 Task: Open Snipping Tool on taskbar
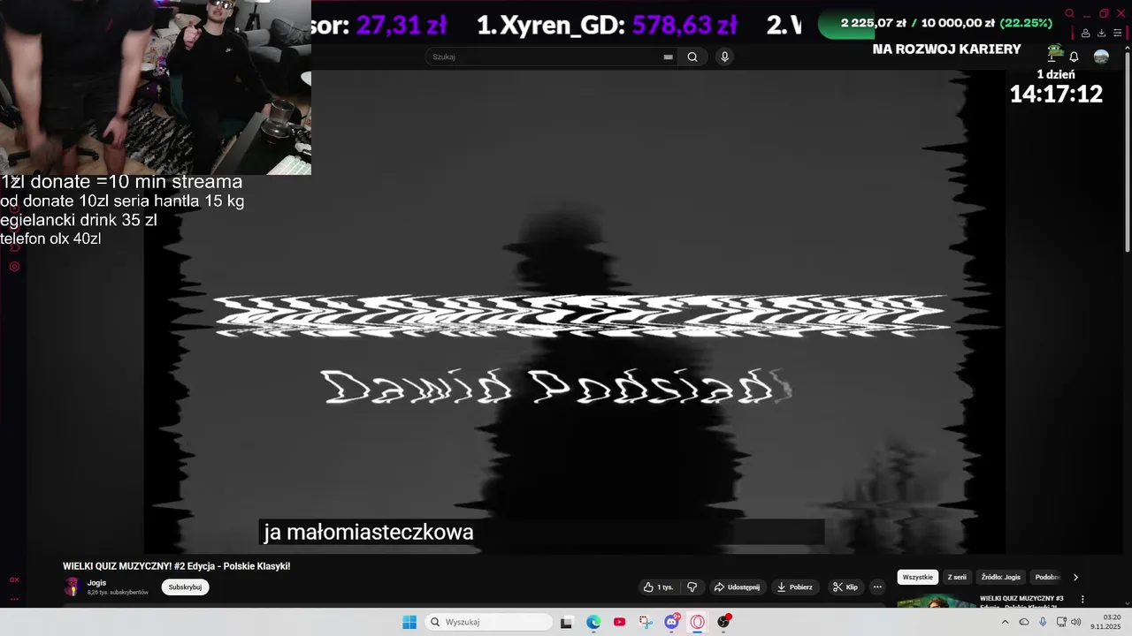tap(646, 622)
